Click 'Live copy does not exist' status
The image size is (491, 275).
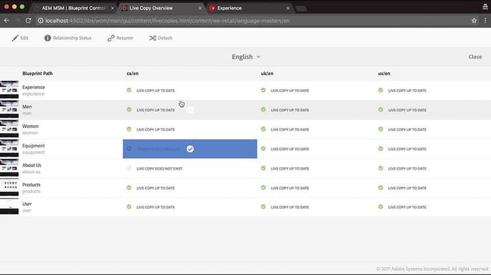point(159,169)
